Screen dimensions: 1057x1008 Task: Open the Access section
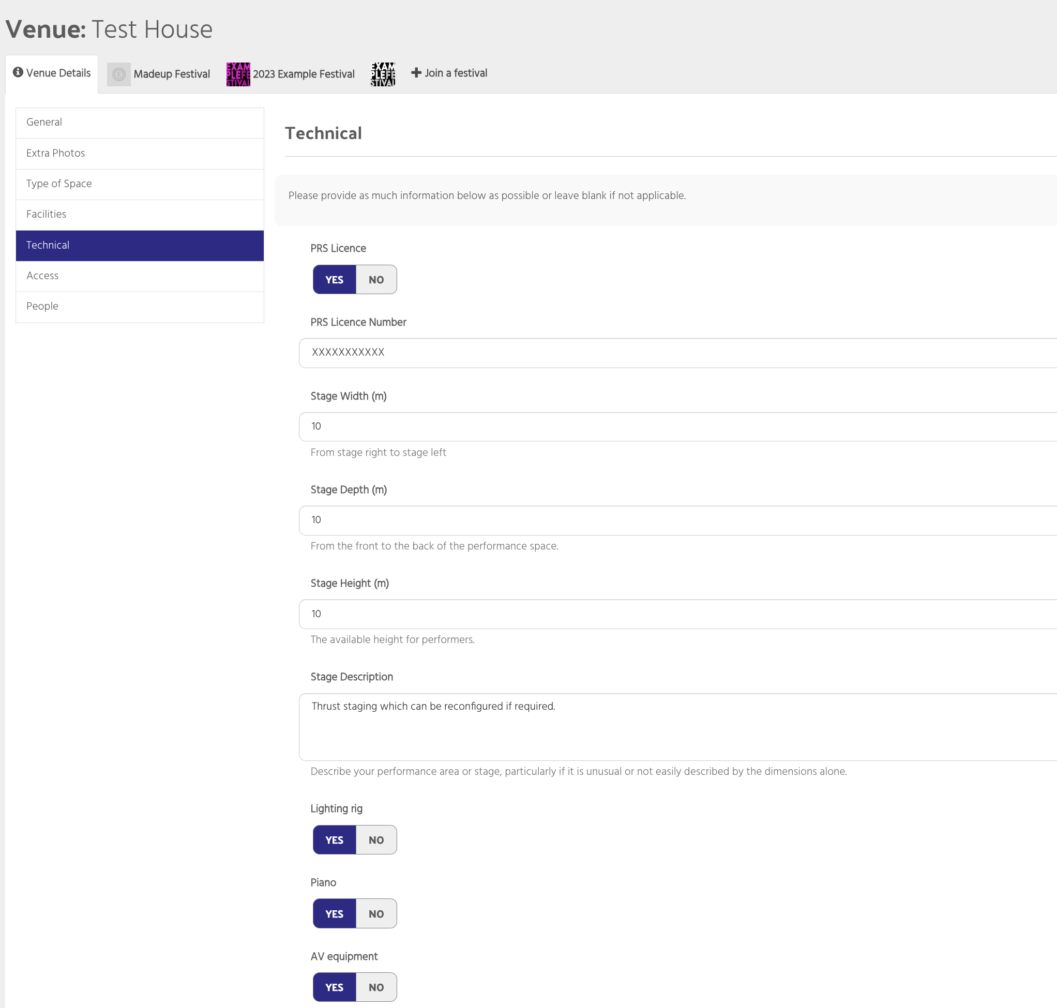[x=140, y=276]
